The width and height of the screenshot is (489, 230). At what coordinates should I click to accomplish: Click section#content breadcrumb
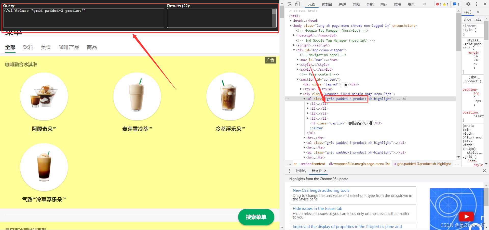(313, 164)
